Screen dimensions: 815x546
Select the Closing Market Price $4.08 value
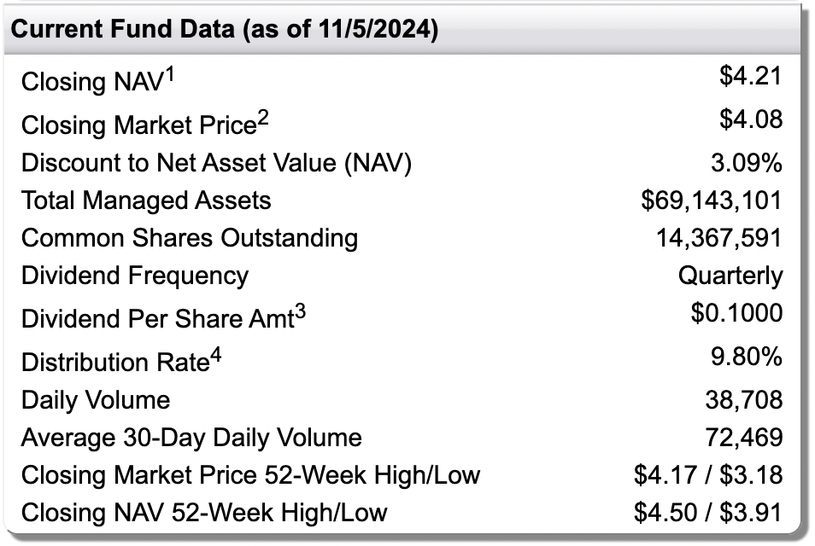click(751, 119)
